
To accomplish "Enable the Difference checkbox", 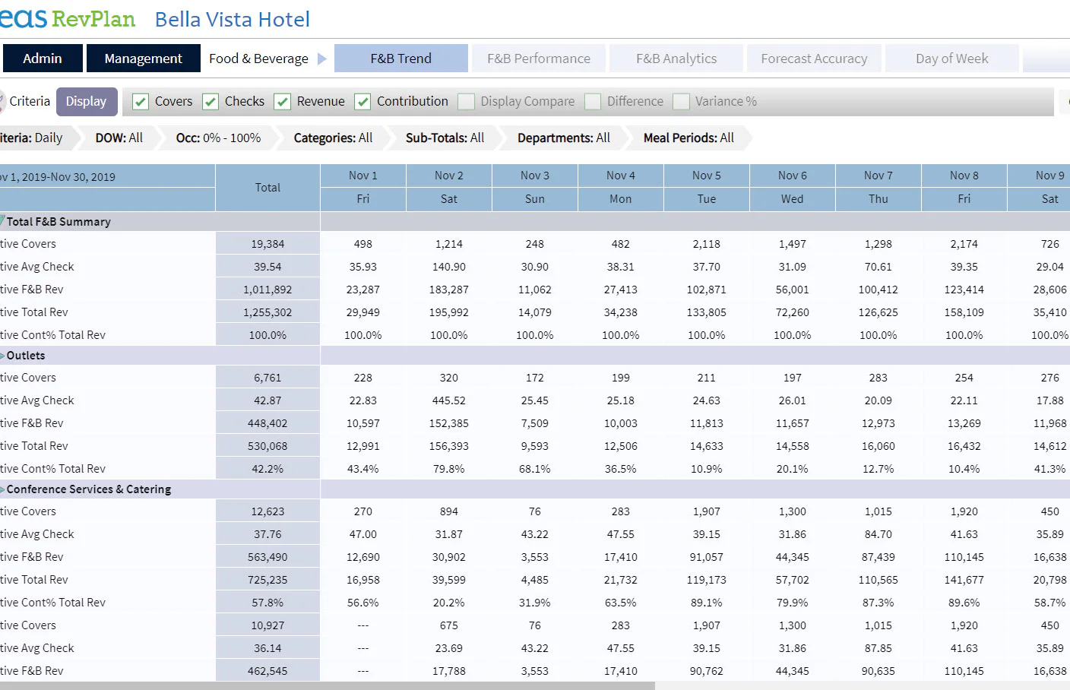I will click(593, 102).
